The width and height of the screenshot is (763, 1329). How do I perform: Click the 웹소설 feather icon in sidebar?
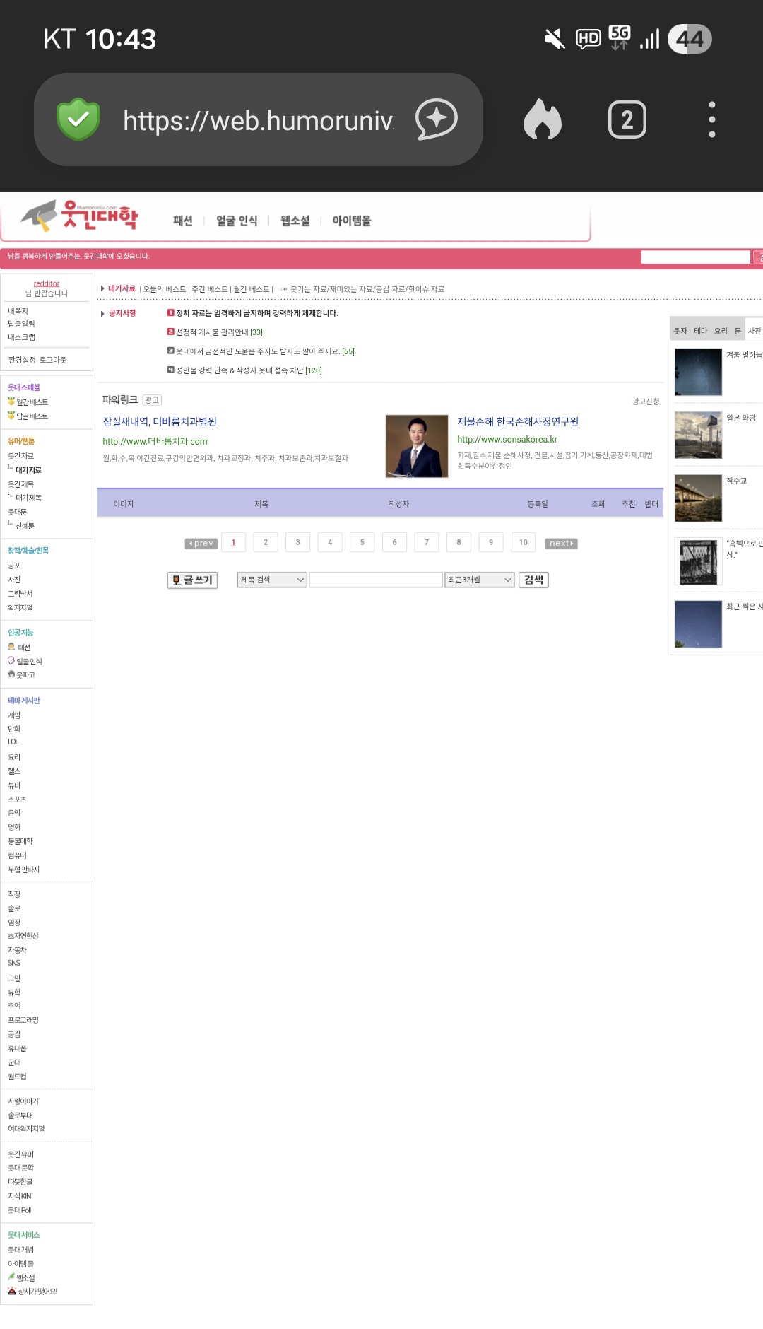(11, 1277)
